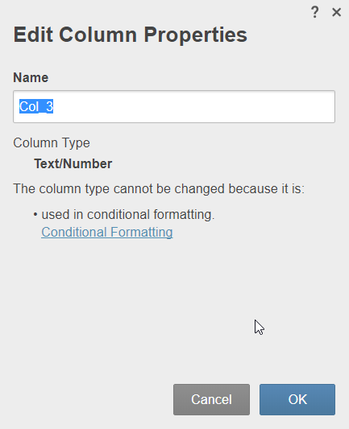
Task: Close the Edit Column Properties dialog
Action: click(x=336, y=12)
